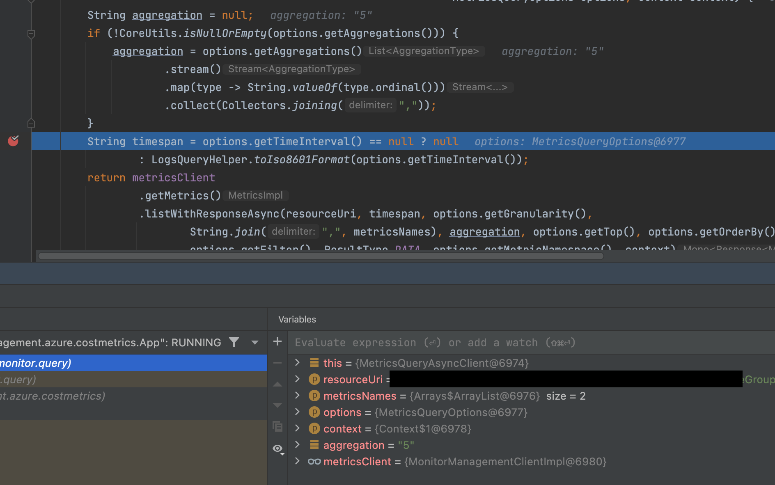Image resolution: width=775 pixels, height=485 pixels.
Task: Open the threads filter icon
Action: point(234,342)
